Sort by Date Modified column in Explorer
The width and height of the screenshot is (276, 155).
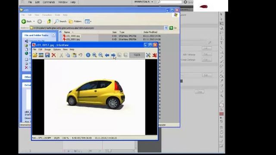151,32
